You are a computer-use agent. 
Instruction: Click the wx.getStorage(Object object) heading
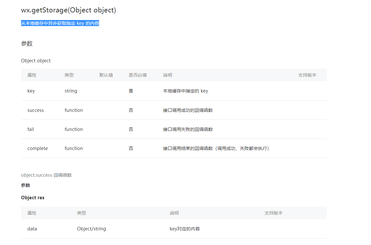(68, 10)
